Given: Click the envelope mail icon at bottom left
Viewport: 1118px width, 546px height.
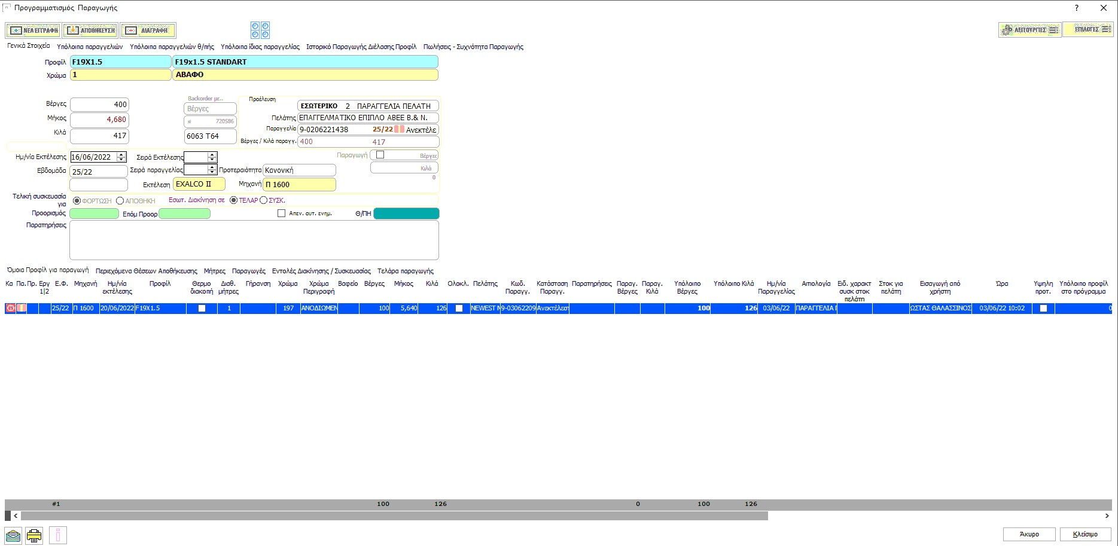Looking at the screenshot, I should pos(13,535).
